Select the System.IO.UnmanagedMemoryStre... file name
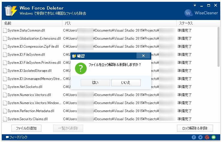The width and height of the screenshot is (222, 142). coord(34,79)
